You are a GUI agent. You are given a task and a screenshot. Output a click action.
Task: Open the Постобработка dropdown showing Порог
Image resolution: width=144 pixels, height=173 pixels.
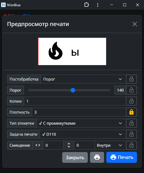[84, 79]
